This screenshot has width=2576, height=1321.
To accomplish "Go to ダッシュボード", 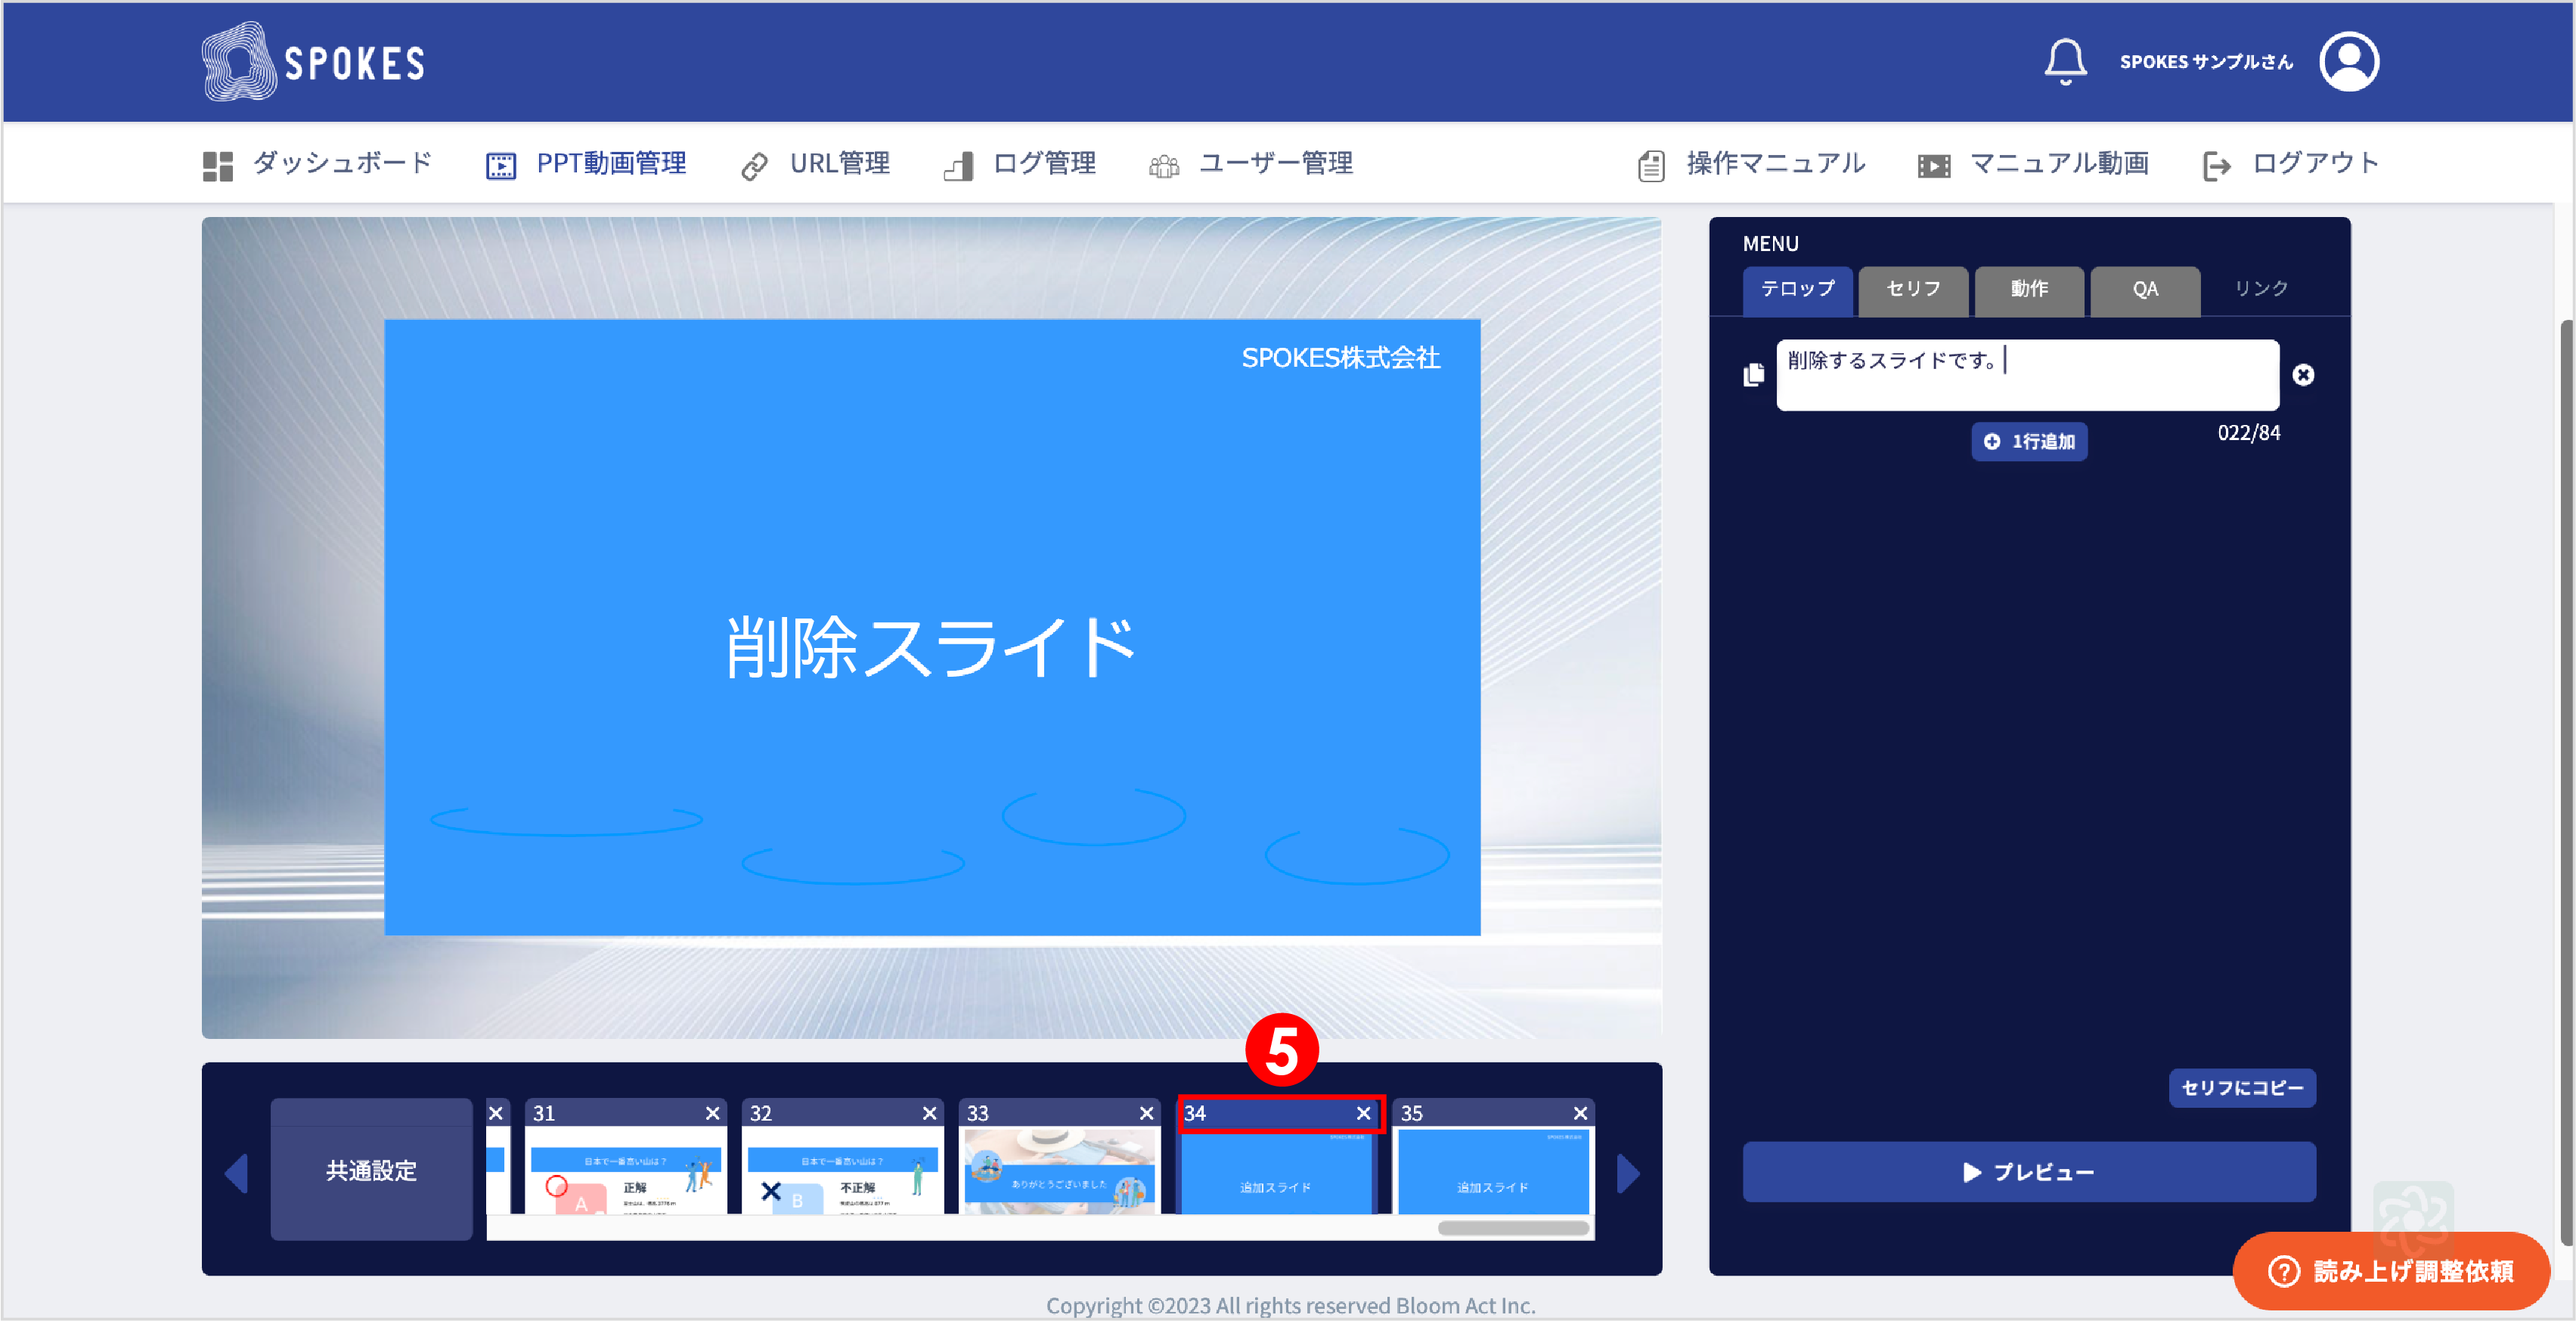I will [x=317, y=164].
